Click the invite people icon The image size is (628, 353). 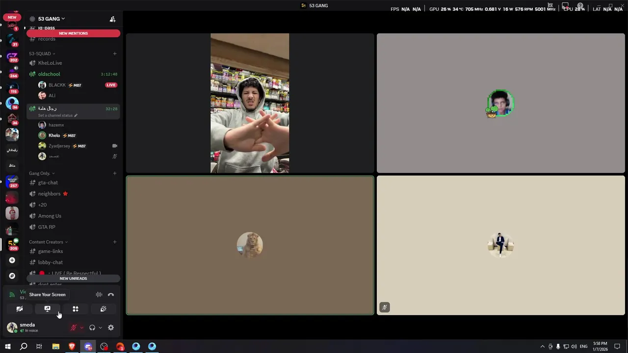click(112, 19)
